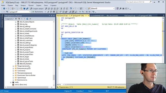This screenshot has height=93, width=166.
Task: Switch to Results to Text icon
Action: click(70, 12)
